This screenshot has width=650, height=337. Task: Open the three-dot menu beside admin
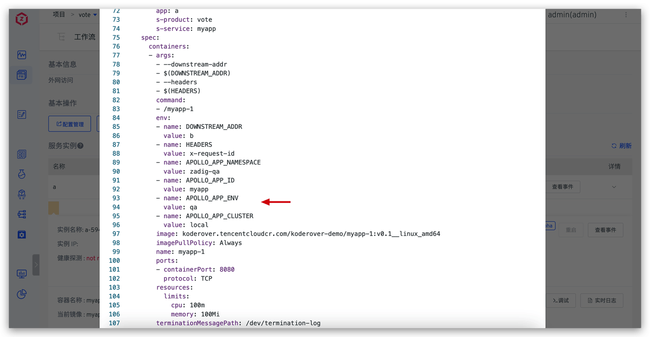click(x=626, y=15)
